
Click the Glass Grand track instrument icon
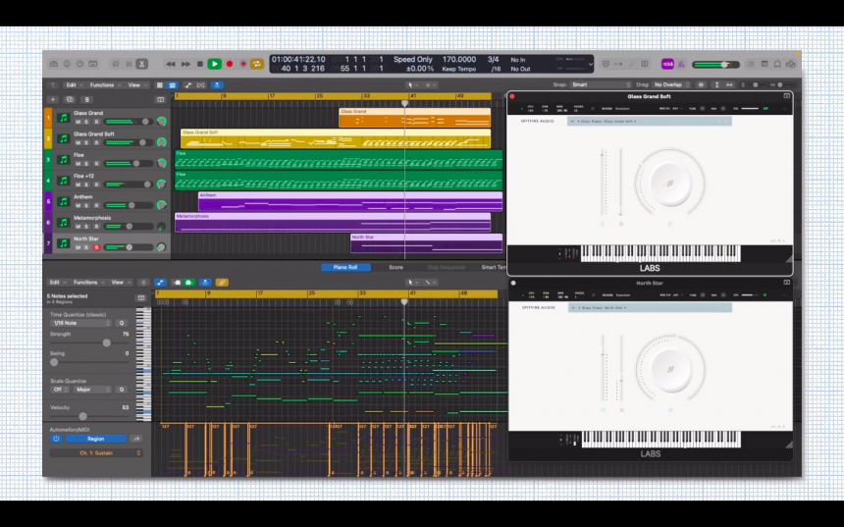pos(63,118)
